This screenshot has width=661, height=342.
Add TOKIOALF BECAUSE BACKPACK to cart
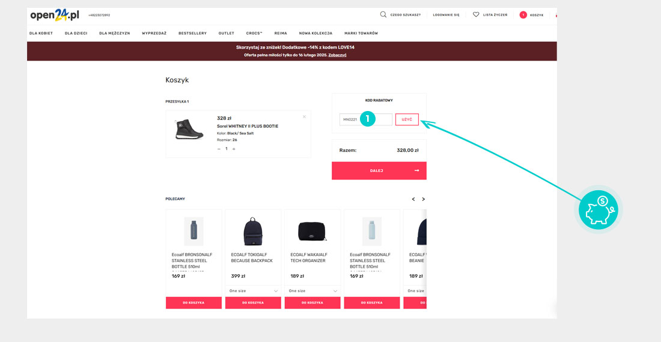click(x=253, y=303)
